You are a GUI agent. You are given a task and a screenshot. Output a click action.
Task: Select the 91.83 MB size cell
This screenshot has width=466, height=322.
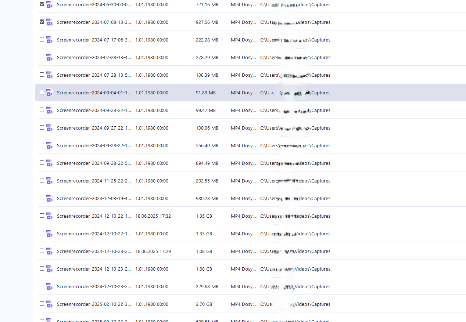click(x=206, y=93)
